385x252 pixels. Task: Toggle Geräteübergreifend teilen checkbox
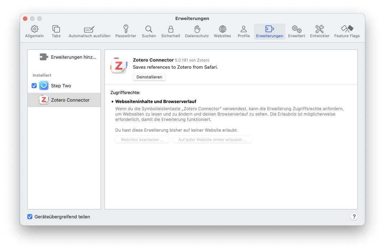coord(30,217)
